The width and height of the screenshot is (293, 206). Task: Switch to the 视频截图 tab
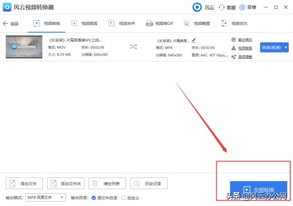point(197,23)
